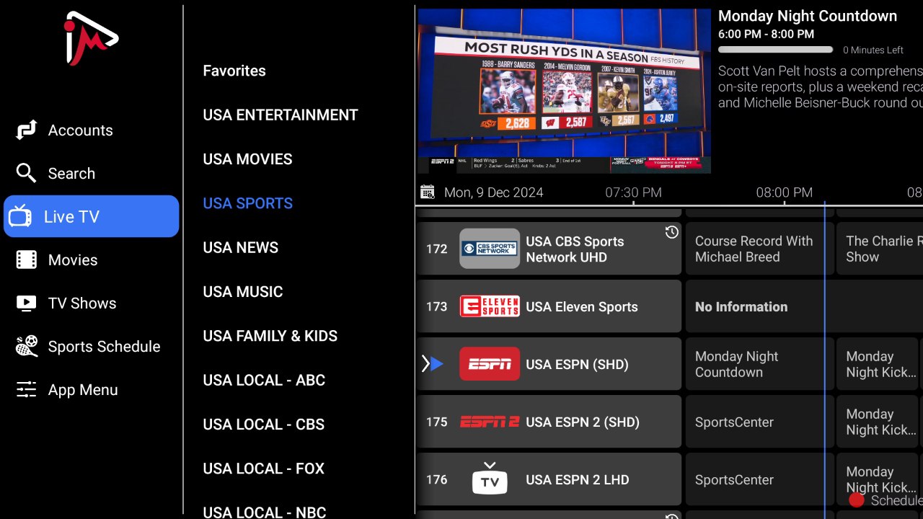Click No Information cell for Eleven Sports

pos(804,306)
